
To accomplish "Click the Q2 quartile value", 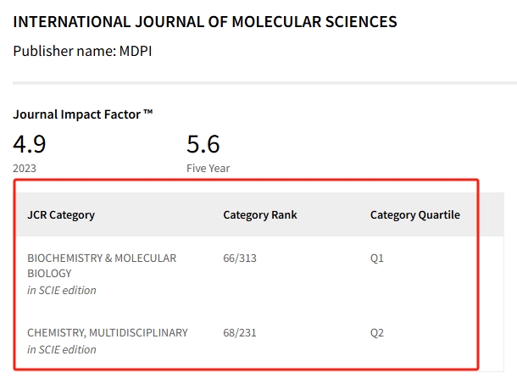I will pyautogui.click(x=377, y=332).
